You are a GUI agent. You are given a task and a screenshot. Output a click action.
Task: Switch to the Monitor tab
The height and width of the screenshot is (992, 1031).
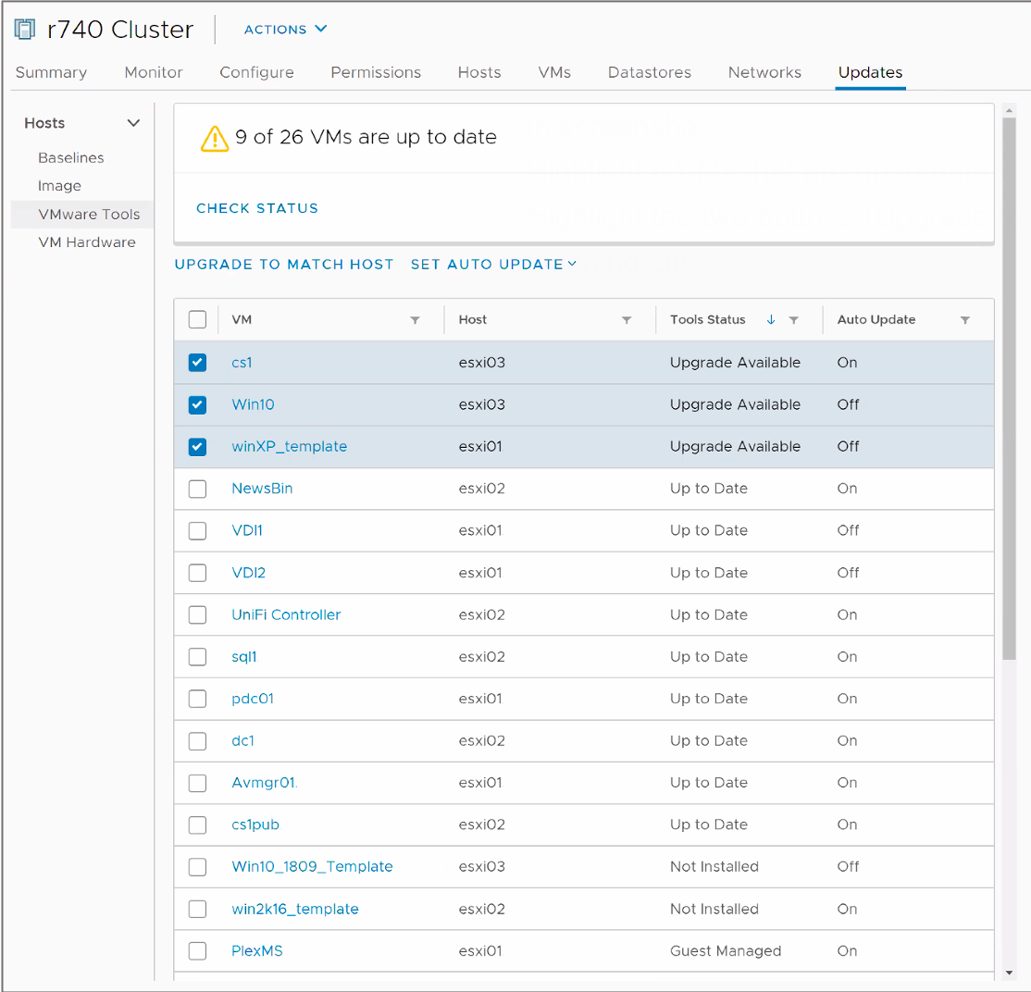pyautogui.click(x=154, y=72)
